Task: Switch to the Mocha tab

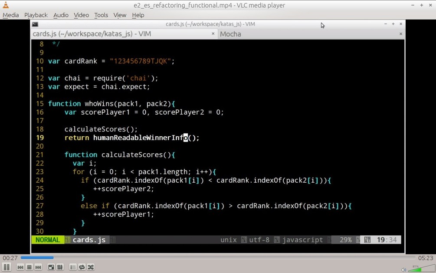Action: (230, 34)
